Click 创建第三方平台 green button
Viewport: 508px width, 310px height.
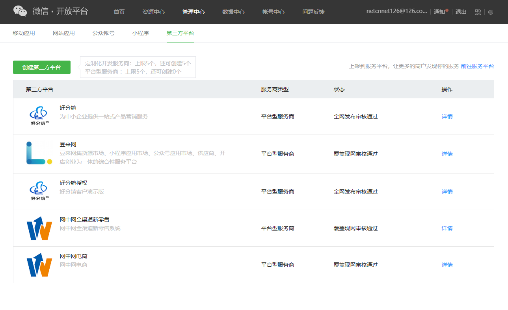(x=42, y=67)
